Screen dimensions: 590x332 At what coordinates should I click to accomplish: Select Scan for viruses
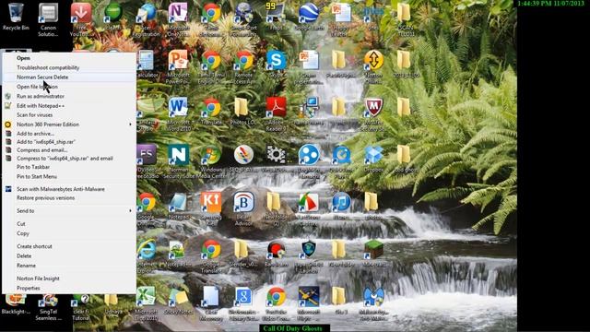[x=69, y=114]
